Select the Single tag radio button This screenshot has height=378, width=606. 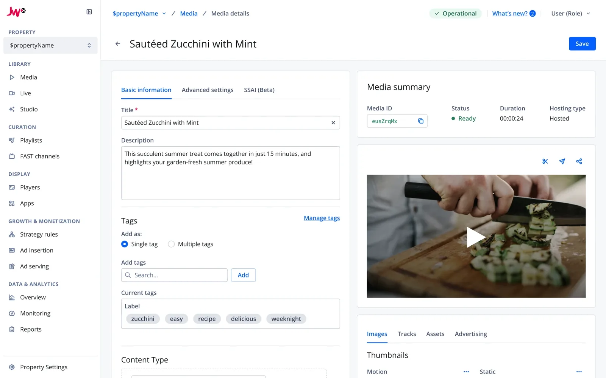125,244
